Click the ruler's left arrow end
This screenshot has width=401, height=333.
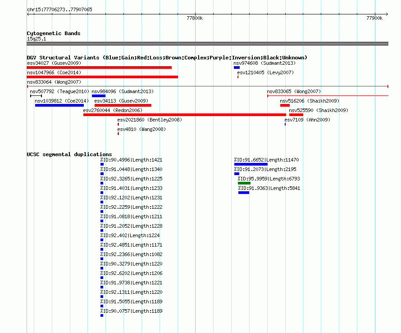[x=28, y=14]
